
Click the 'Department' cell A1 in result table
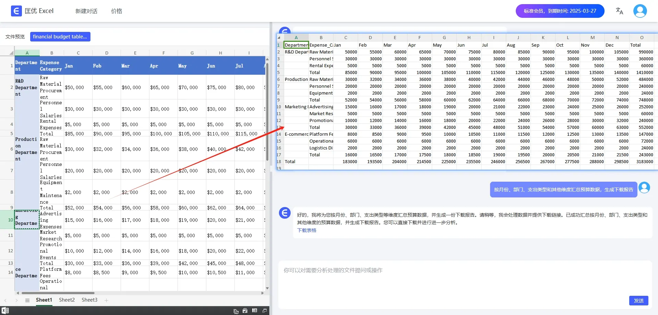pyautogui.click(x=296, y=45)
